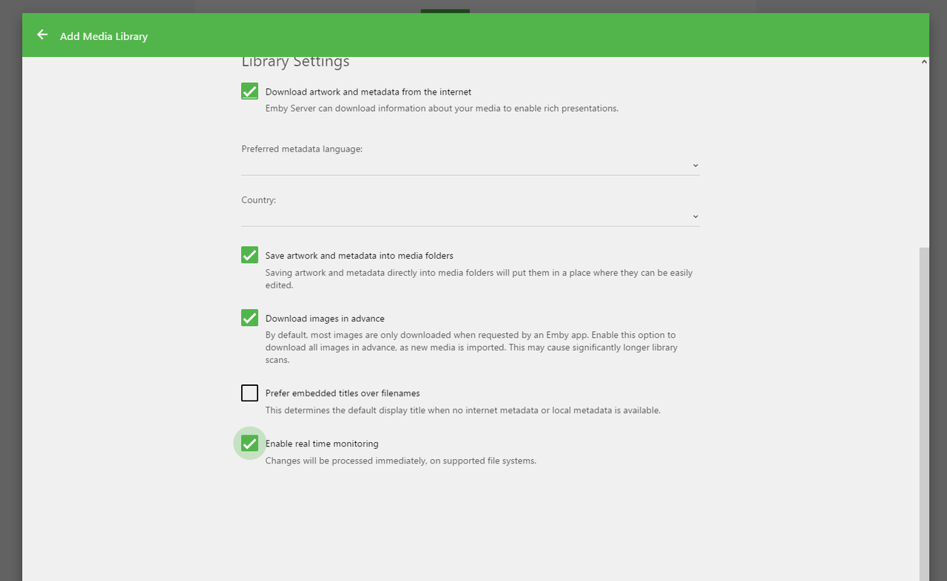Uncheck Download artwork and metadata from internet box
The width and height of the screenshot is (947, 581).
tap(249, 91)
